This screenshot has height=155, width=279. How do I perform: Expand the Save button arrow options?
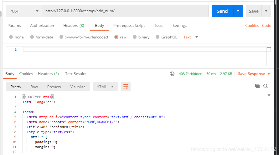pyautogui.click(x=266, y=11)
